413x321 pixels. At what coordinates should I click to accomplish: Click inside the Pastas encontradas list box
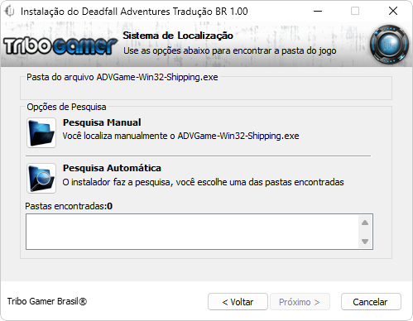193,232
